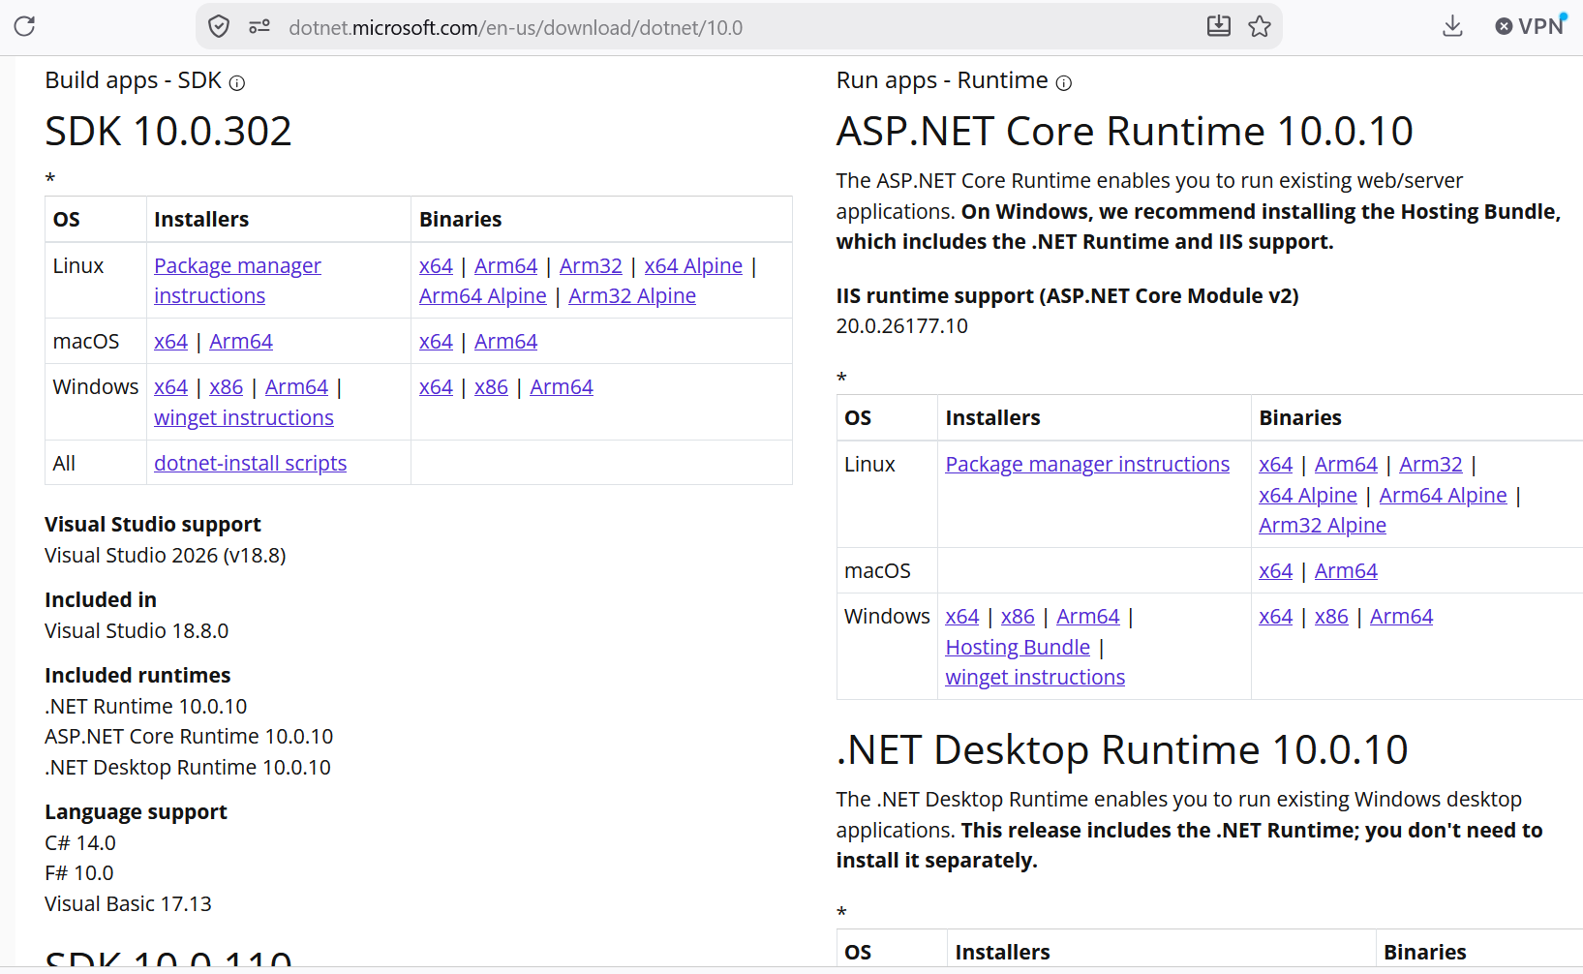Click the Visual Studio 18.8.0 text
The height and width of the screenshot is (974, 1583).
(137, 631)
